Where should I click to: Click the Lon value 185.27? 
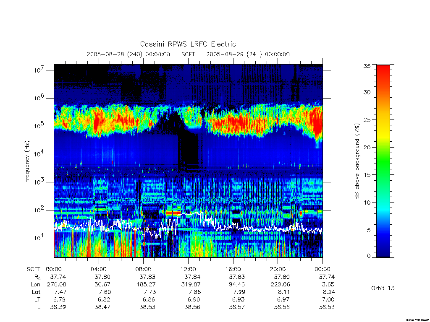click(146, 285)
